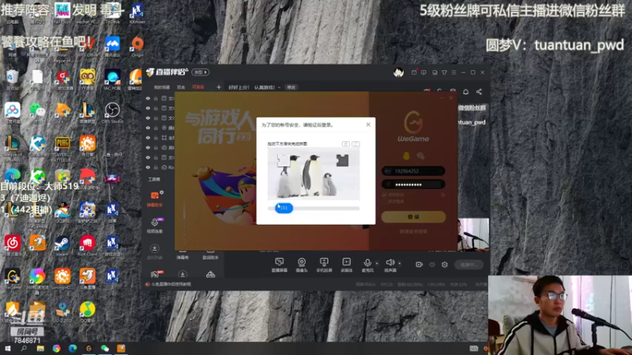Choose QQ login penguin icon in WeGame

point(406,155)
